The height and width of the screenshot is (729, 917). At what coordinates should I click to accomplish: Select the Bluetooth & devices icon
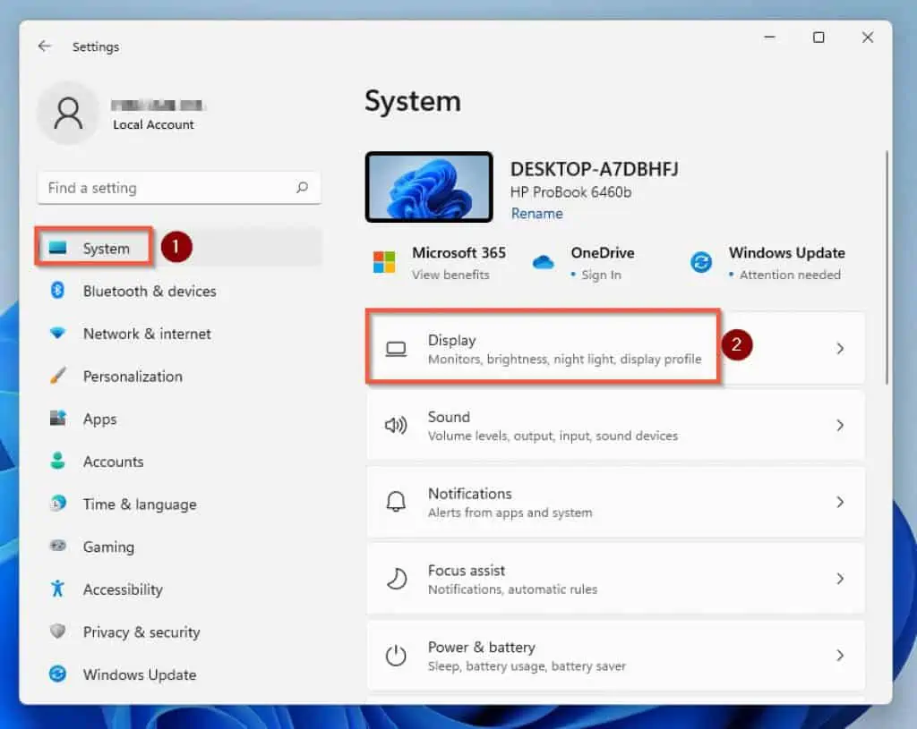pyautogui.click(x=57, y=291)
